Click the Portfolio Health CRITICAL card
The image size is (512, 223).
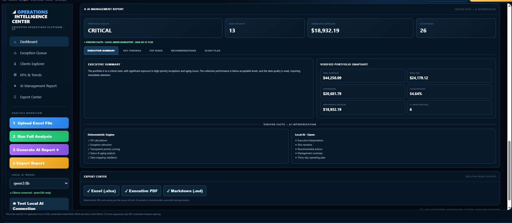coord(153,28)
